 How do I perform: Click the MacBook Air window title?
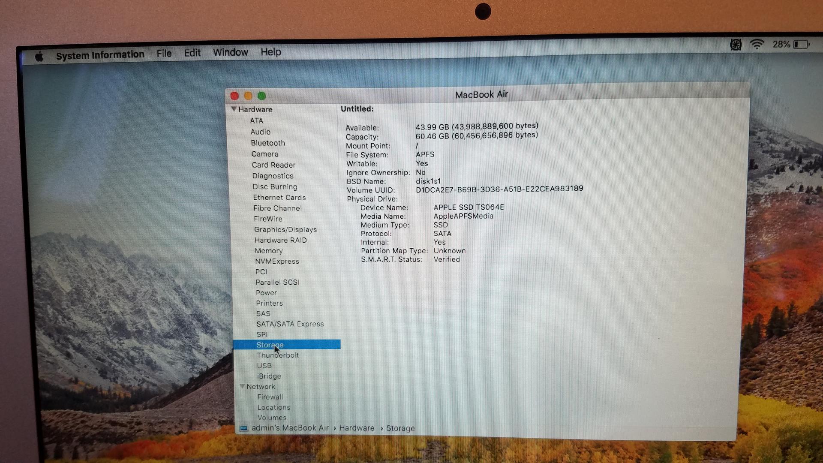click(x=481, y=94)
